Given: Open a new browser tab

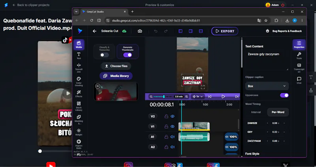Looking at the screenshot, I should pyautogui.click(x=132, y=12).
